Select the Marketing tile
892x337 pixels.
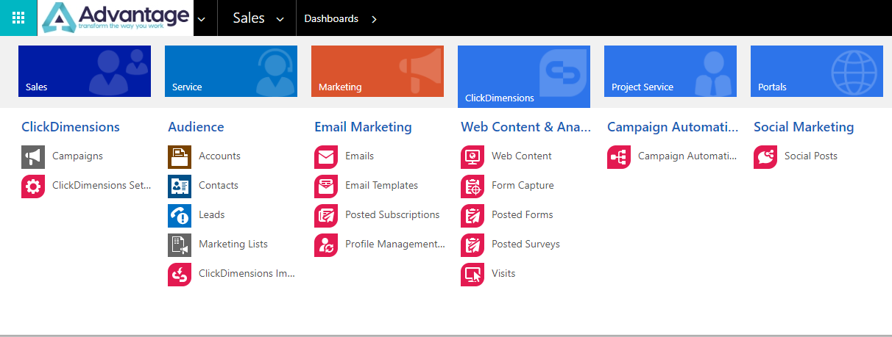378,71
